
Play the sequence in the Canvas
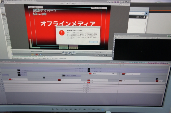click(x=69, y=53)
